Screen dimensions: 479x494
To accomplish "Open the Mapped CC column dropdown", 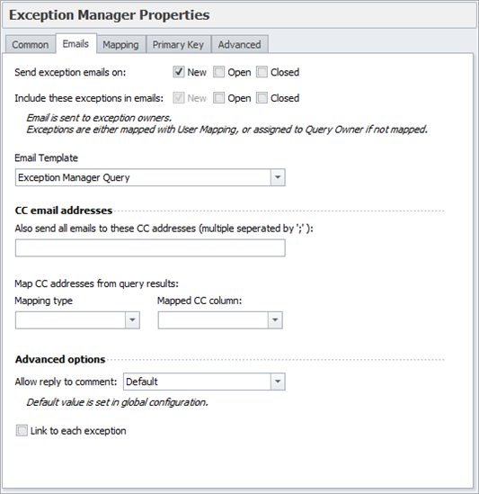I will point(275,320).
